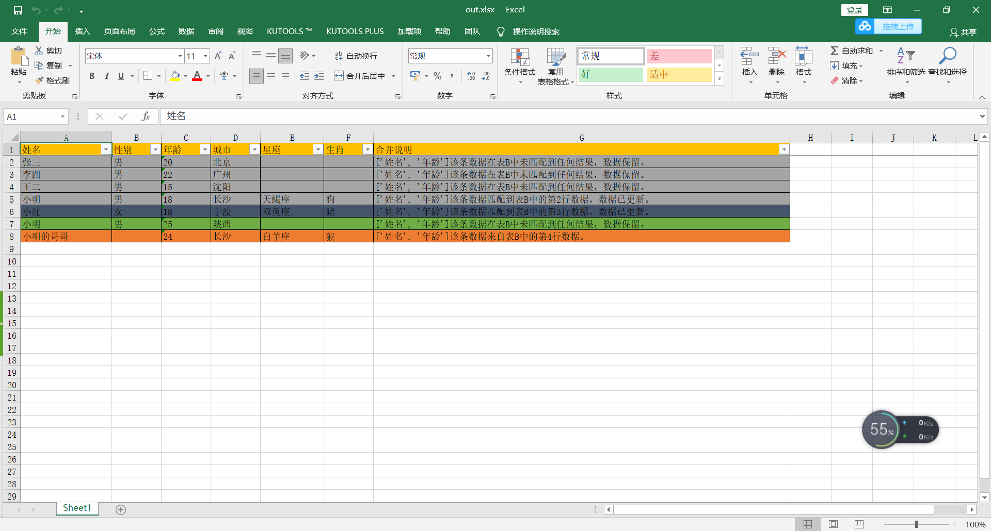Image resolution: width=991 pixels, height=531 pixels.
Task: Click the Paste clipboard icon
Action: pyautogui.click(x=19, y=56)
